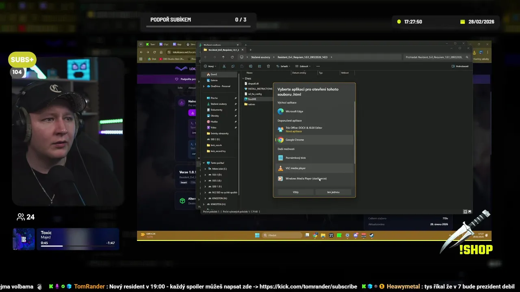This screenshot has width=520, height=292.
Task: Sort by the Název column header
Action: [250, 73]
